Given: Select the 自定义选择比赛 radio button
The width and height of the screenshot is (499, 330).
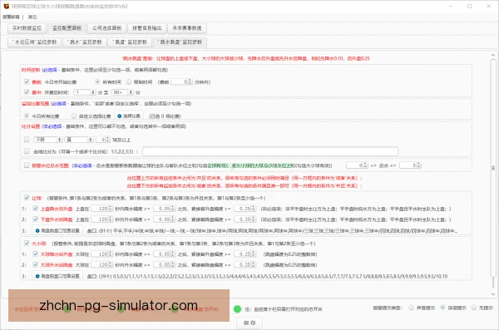Looking at the screenshot, I should click(x=74, y=116).
